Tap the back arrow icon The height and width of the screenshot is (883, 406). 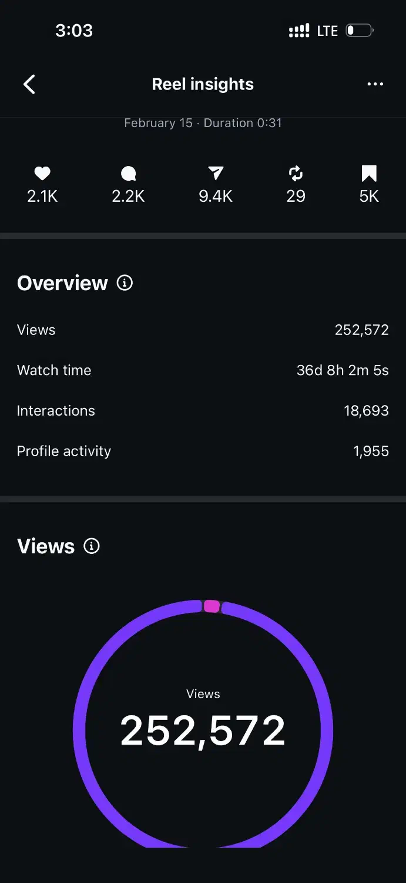click(x=29, y=84)
